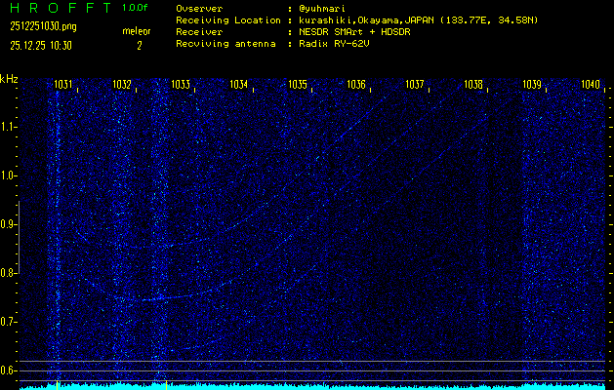The height and width of the screenshot is (390, 614).
Task: Click the 1.00f version text
Action: [x=136, y=8]
